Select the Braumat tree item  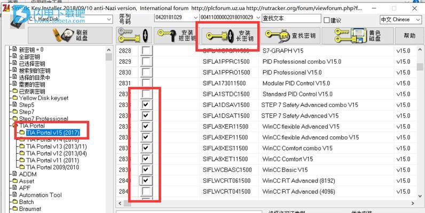pos(30,209)
